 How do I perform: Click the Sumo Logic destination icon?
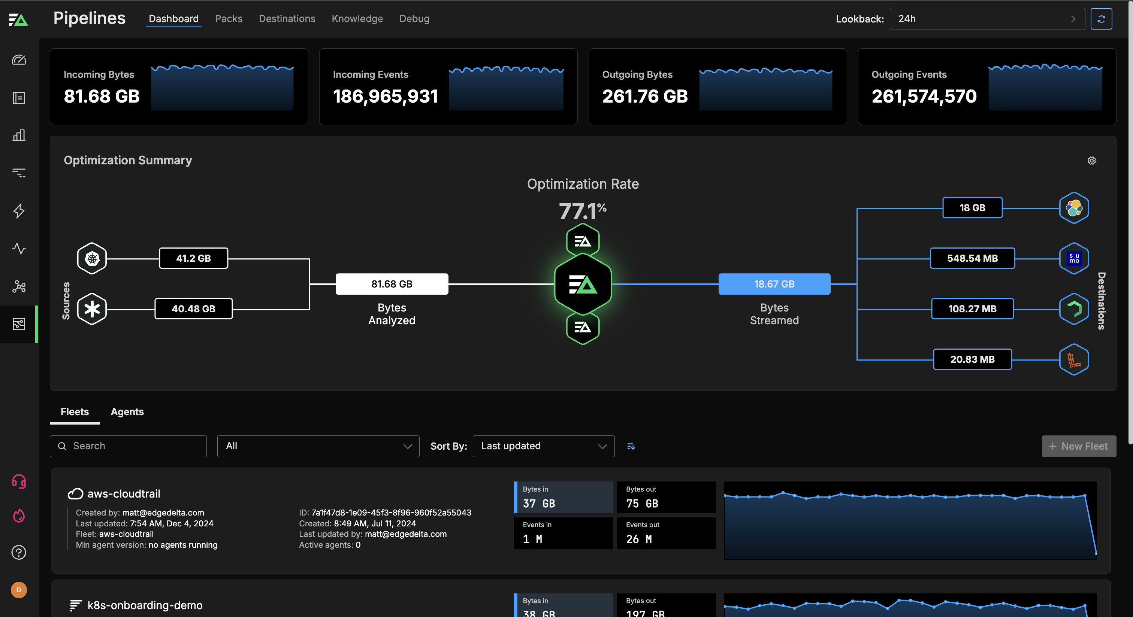pos(1074,258)
